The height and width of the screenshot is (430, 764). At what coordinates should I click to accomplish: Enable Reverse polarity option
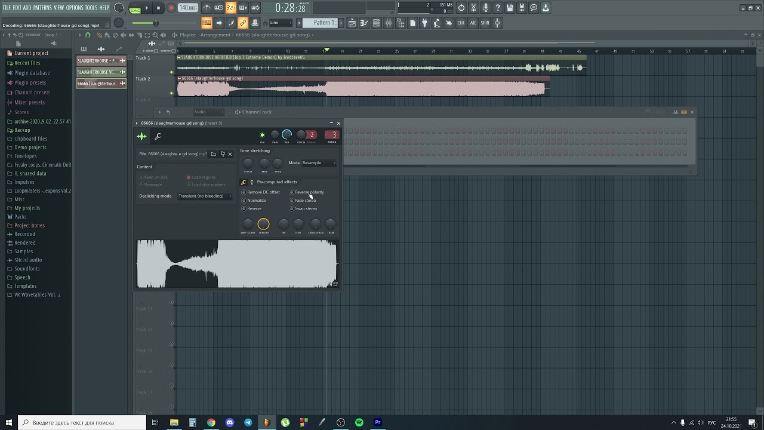(x=307, y=192)
